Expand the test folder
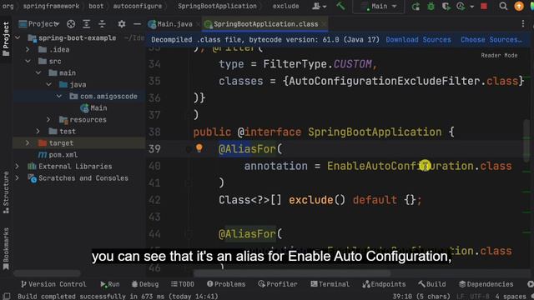The image size is (534, 300). tap(38, 132)
